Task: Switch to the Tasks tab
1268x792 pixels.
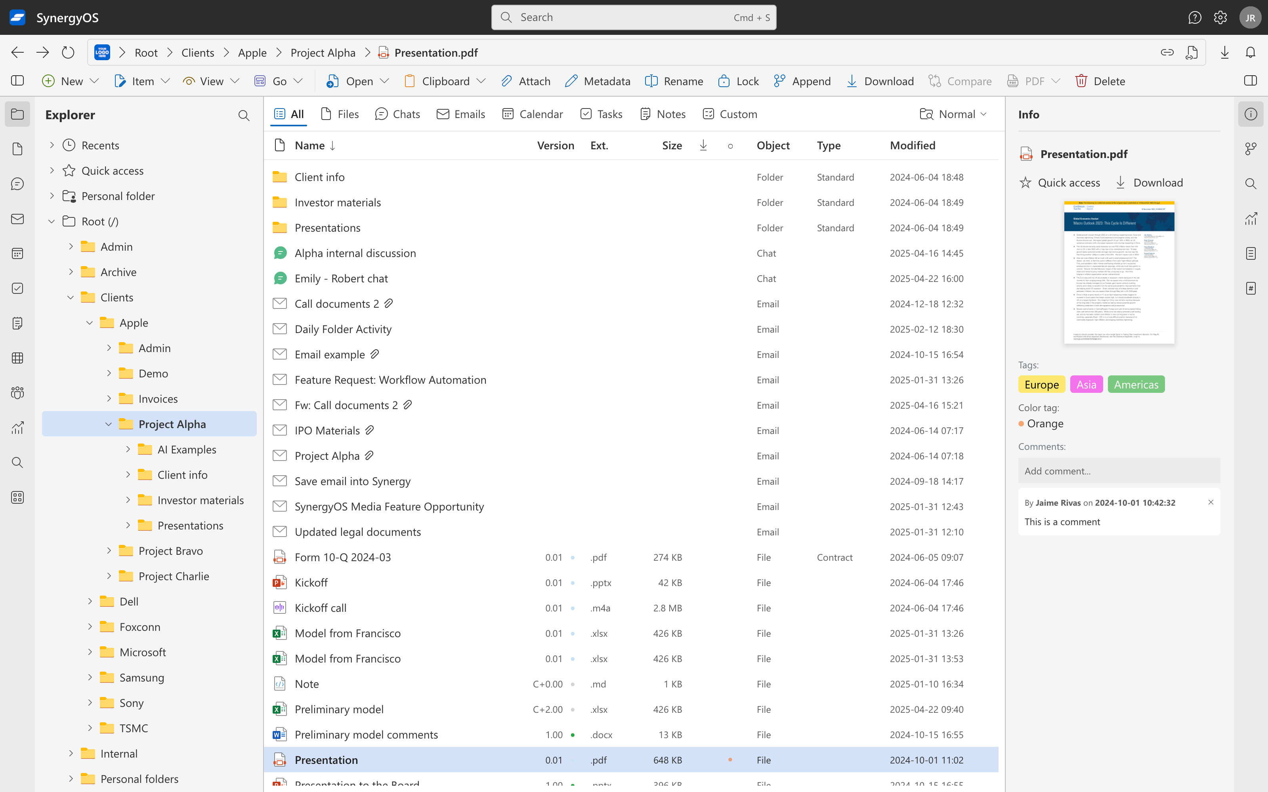Action: point(602,114)
